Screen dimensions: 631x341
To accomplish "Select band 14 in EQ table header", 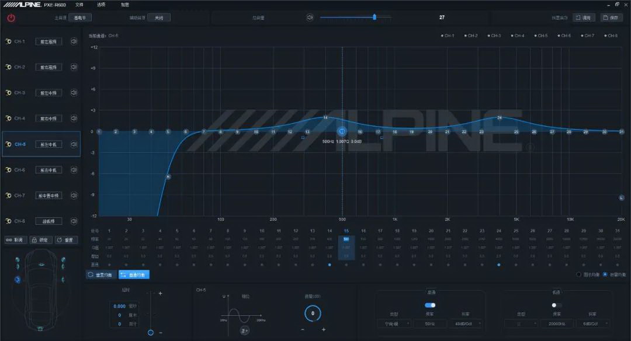I will [330, 231].
